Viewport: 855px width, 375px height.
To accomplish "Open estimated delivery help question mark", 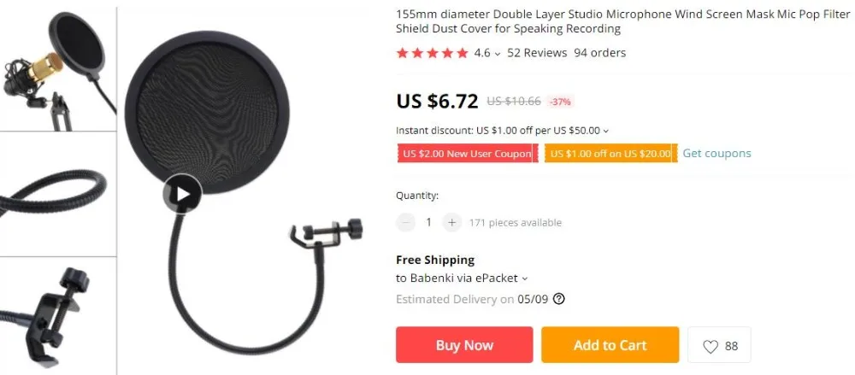I will point(558,299).
